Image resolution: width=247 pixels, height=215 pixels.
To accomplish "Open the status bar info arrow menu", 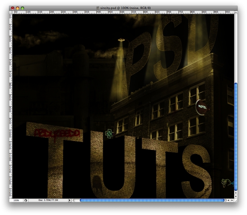I will click(x=69, y=201).
